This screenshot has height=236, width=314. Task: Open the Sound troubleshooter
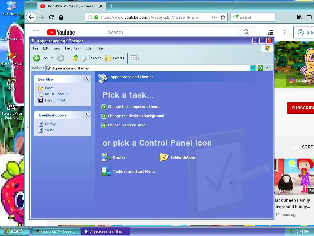(x=50, y=130)
